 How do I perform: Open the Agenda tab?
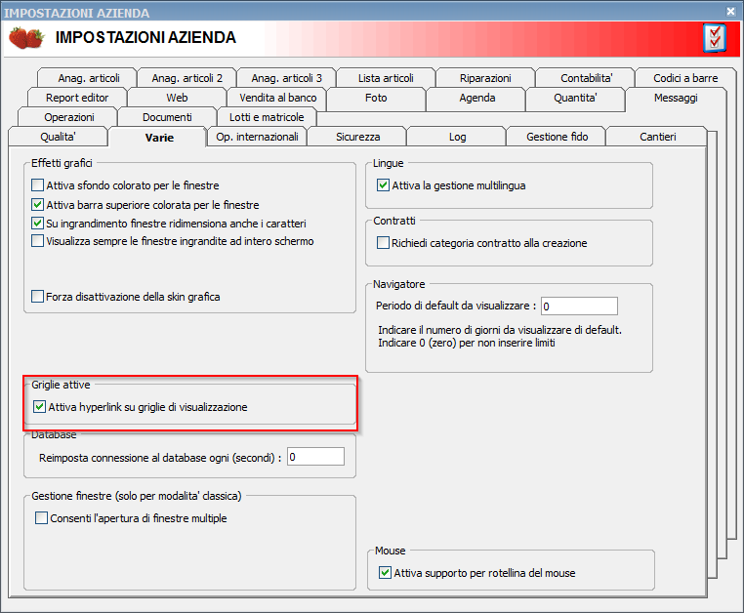click(476, 98)
